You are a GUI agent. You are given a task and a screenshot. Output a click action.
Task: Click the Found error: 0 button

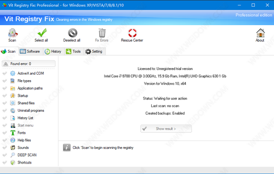click(x=28, y=64)
